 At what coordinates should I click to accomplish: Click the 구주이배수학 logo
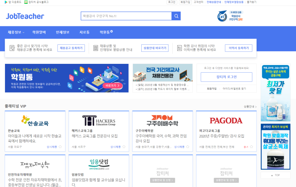[162, 120]
